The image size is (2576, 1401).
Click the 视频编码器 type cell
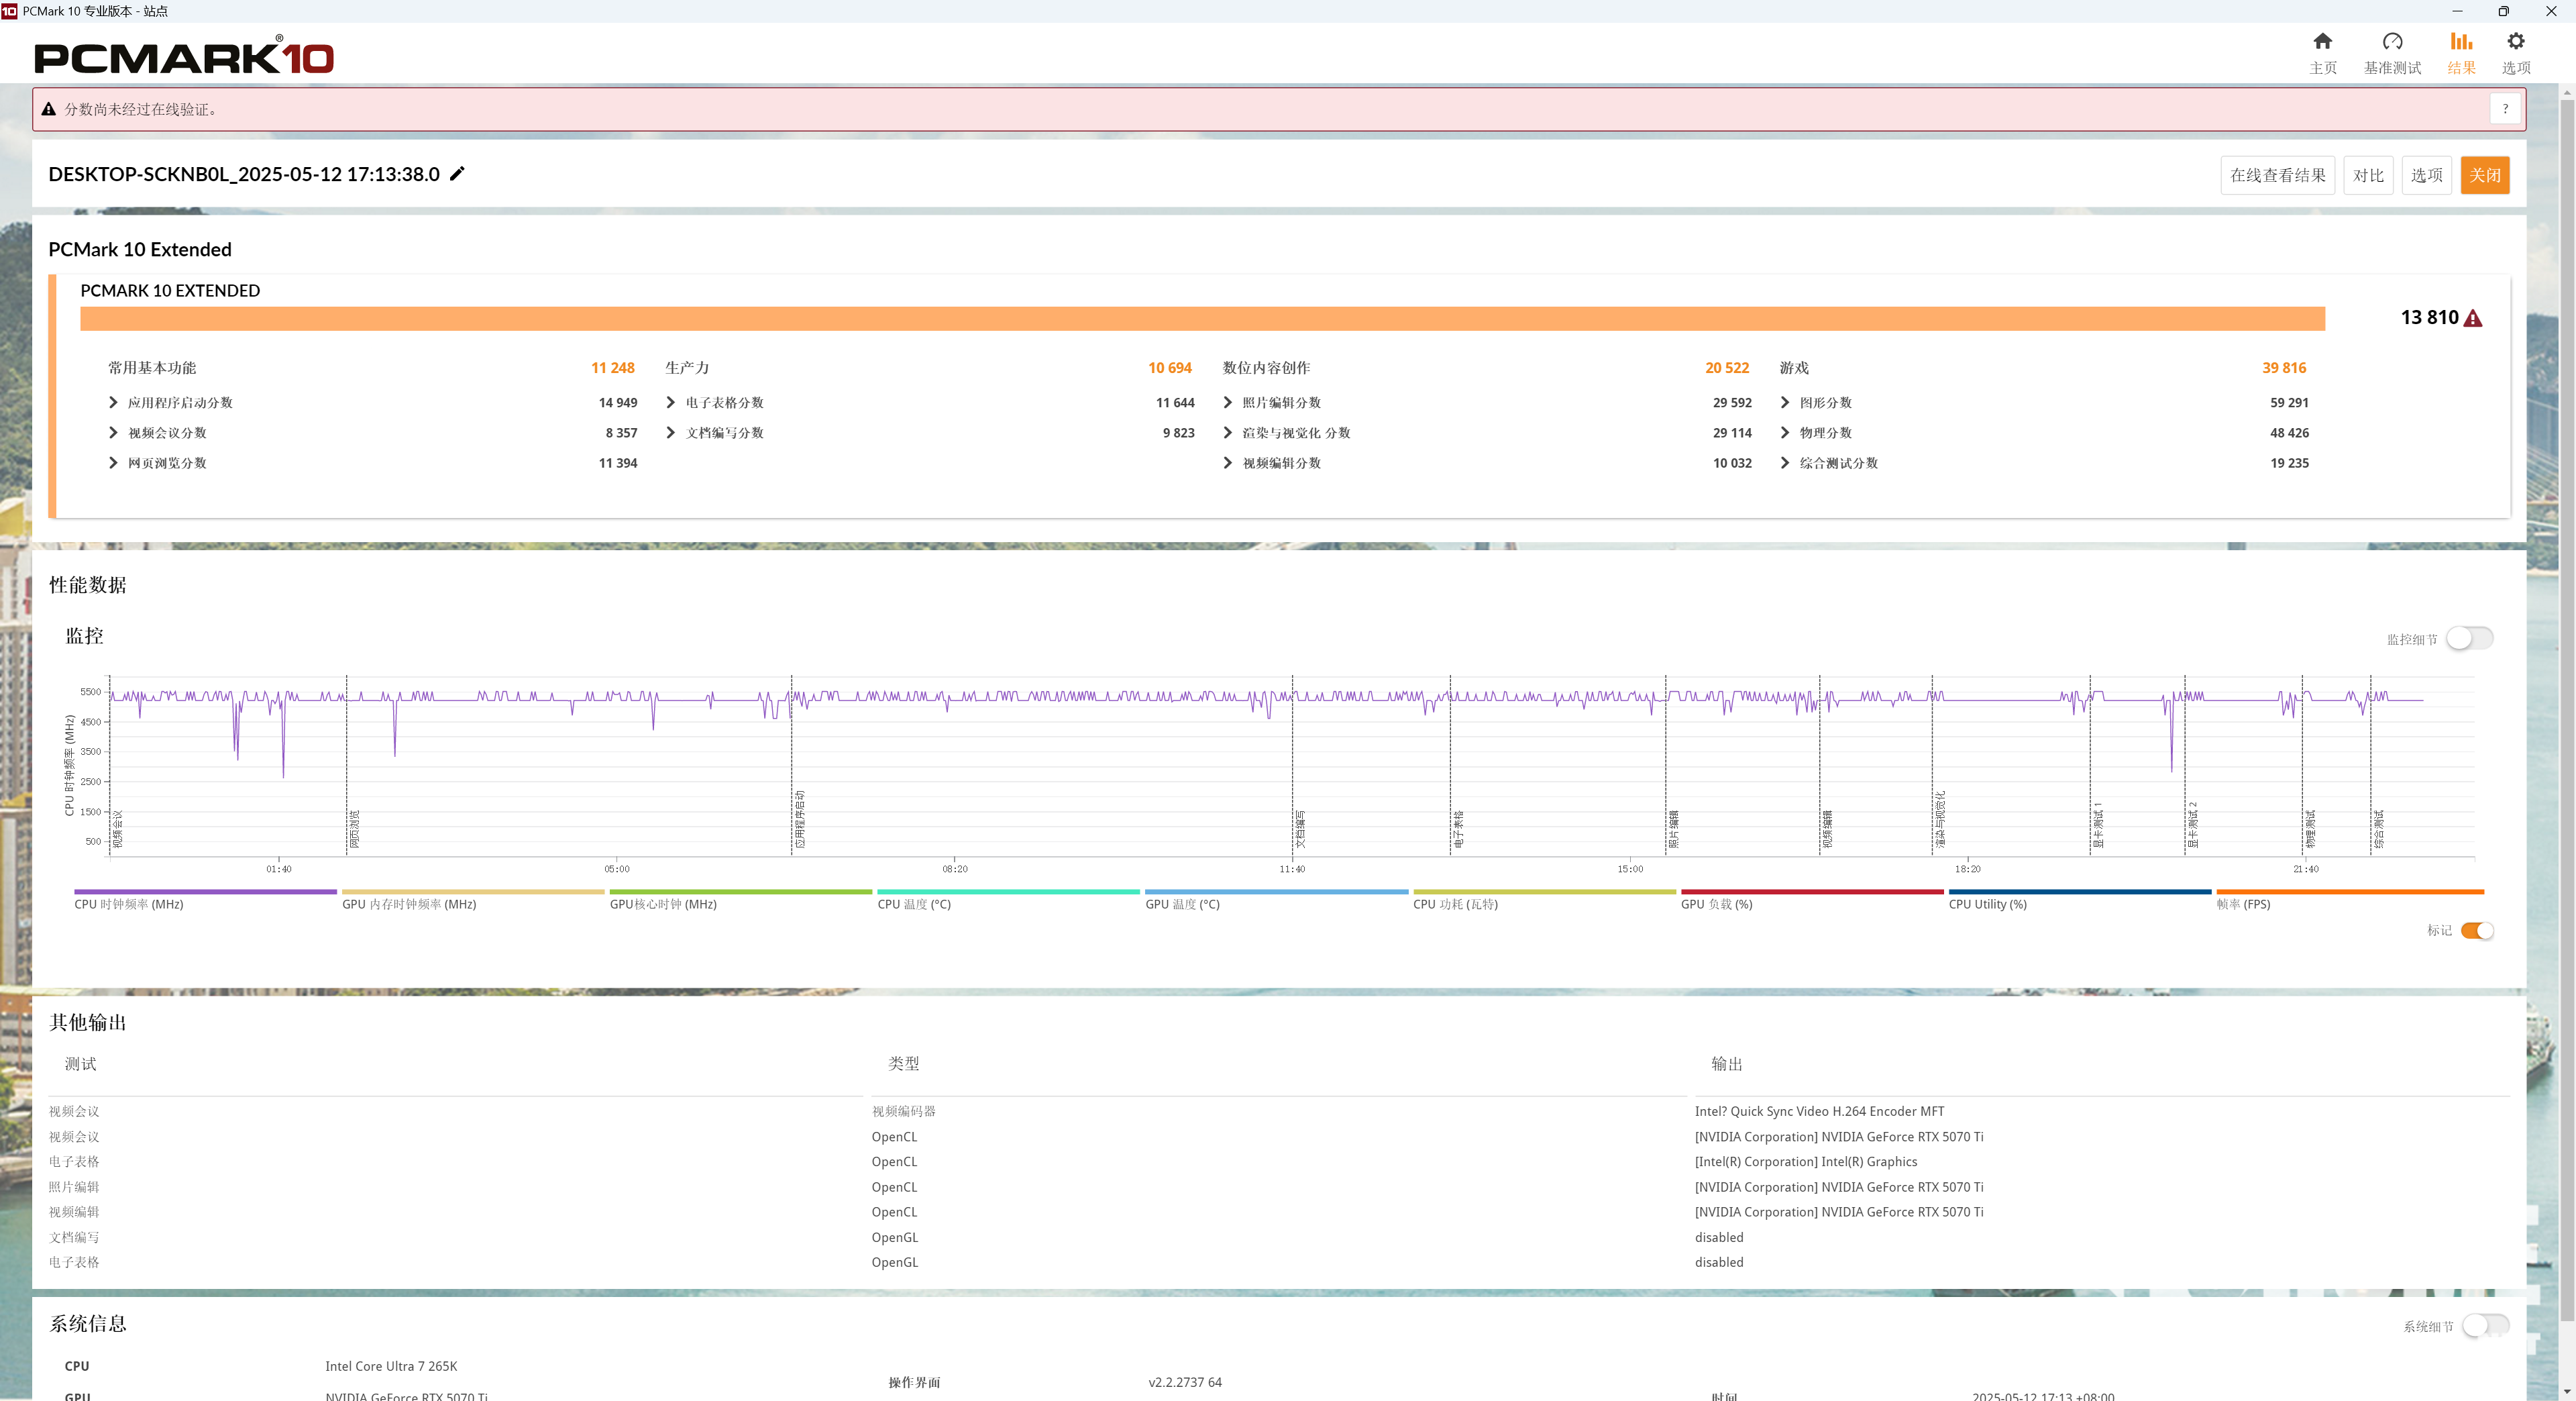[903, 1111]
